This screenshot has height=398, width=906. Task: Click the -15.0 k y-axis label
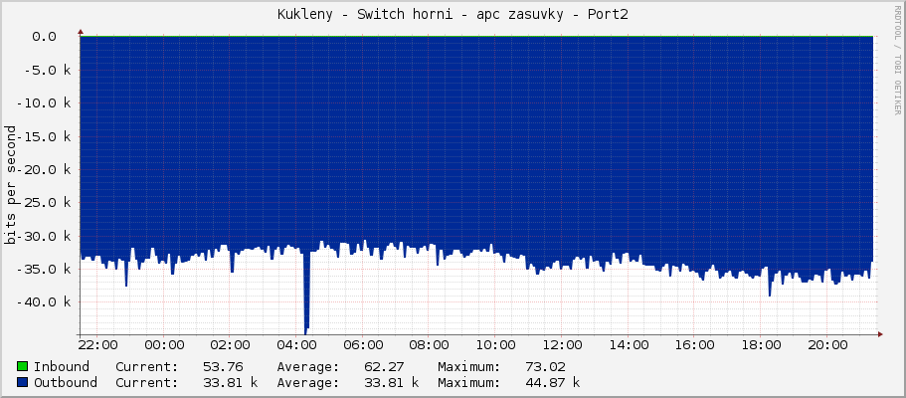click(46, 136)
